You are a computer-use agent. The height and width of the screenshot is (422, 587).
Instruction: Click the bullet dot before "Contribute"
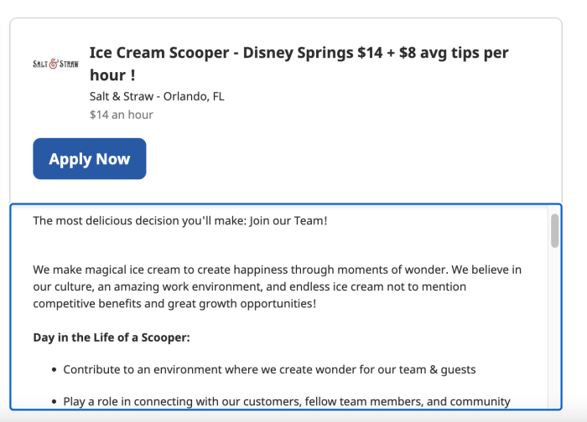(54, 369)
